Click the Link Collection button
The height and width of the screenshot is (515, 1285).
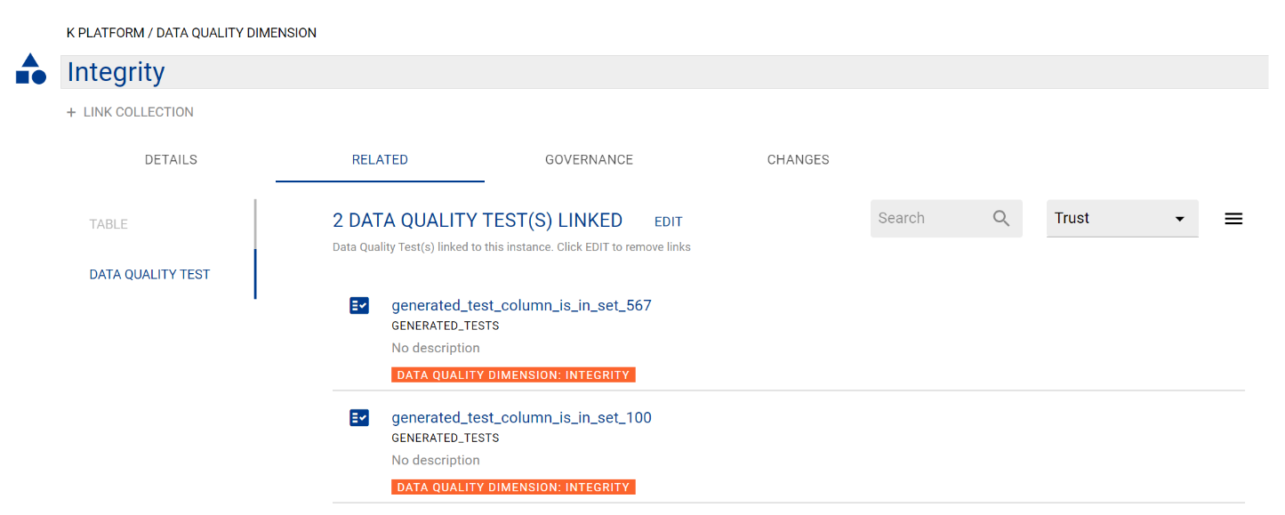138,113
